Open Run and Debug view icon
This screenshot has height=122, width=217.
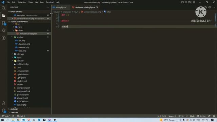click(4, 30)
